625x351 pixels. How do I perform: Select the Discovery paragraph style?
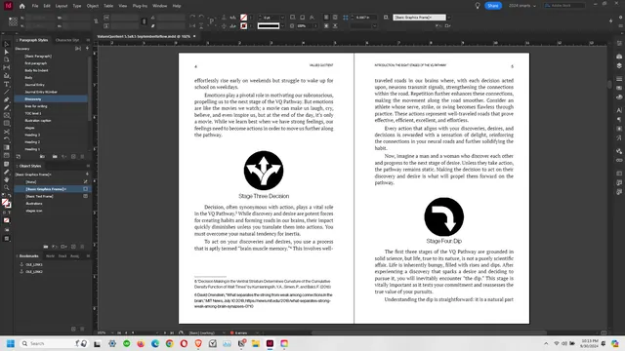(51, 99)
